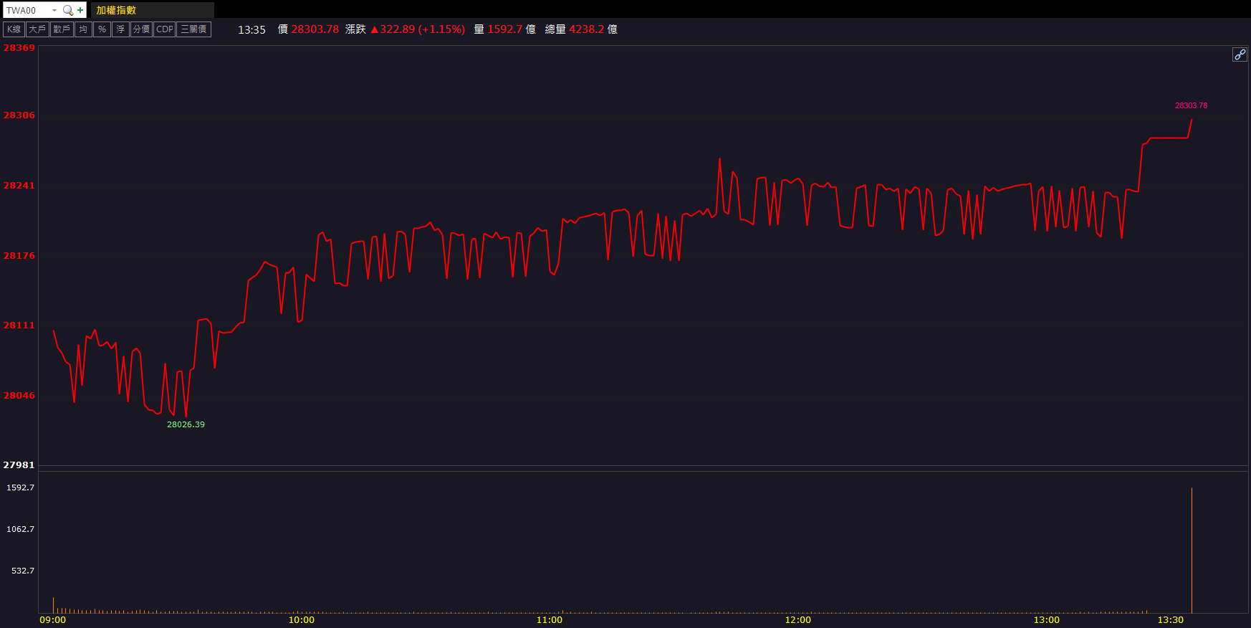This screenshot has width=1251, height=628.
Task: Switch chart to % percentage mode
Action: [102, 29]
